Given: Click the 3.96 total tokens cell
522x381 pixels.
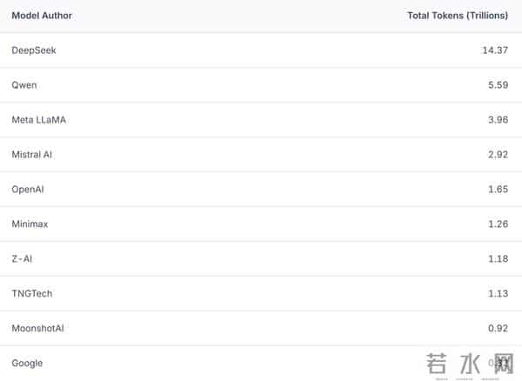Looking at the screenshot, I should tap(498, 120).
